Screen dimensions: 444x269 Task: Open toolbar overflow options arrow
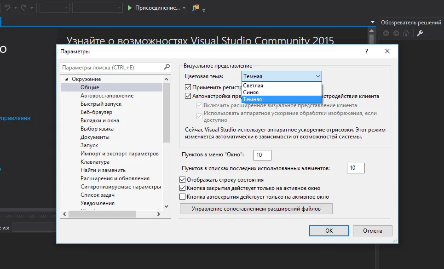point(203,10)
